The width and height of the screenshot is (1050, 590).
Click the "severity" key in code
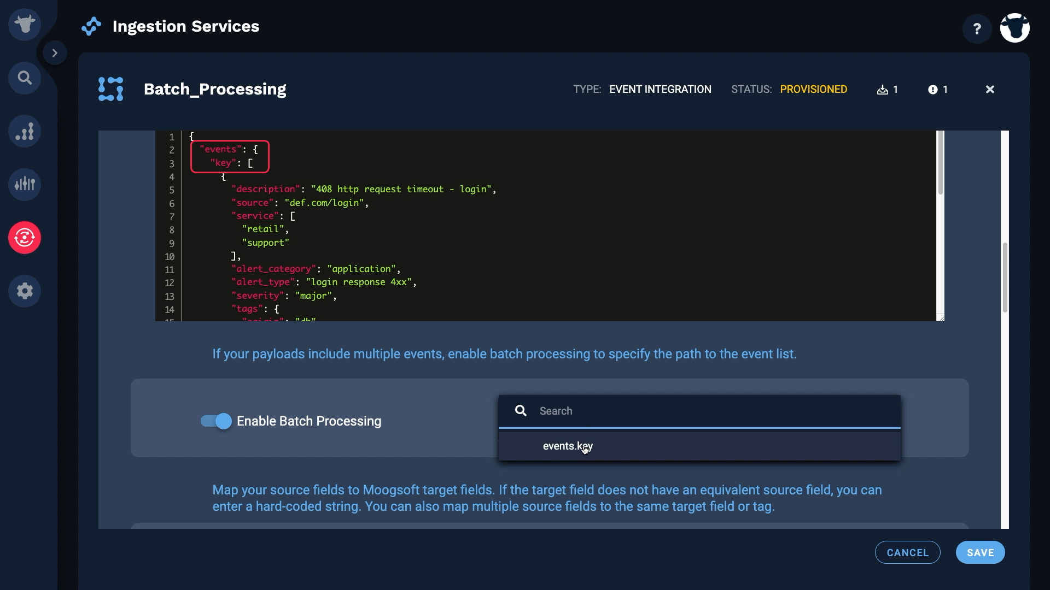coord(258,296)
